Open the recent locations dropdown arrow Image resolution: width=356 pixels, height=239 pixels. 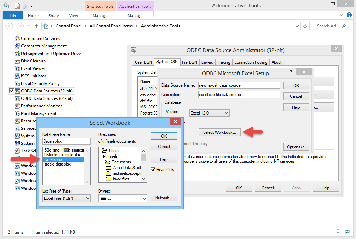[x=29, y=26]
